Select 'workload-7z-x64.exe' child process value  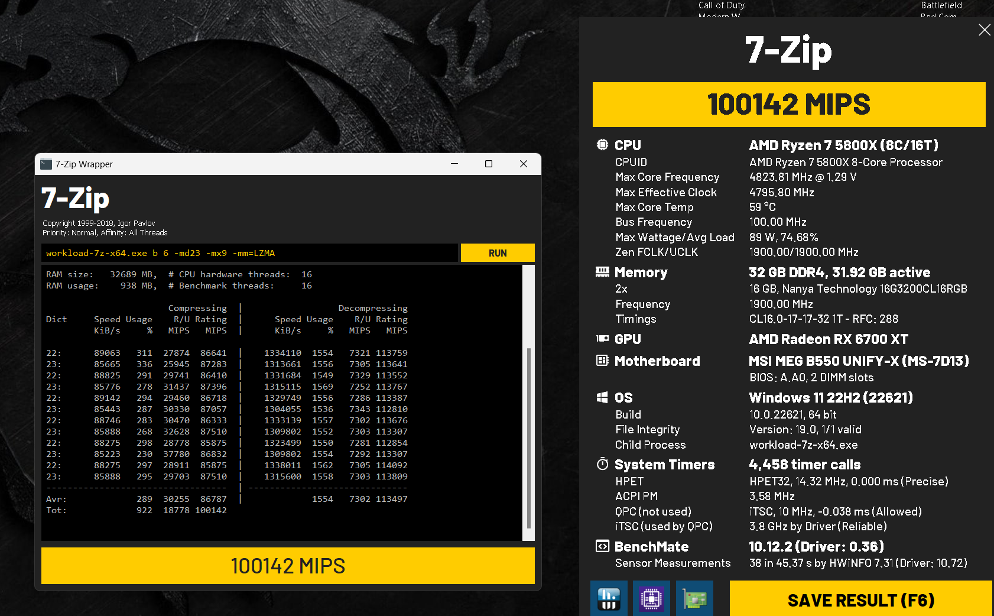click(x=804, y=445)
